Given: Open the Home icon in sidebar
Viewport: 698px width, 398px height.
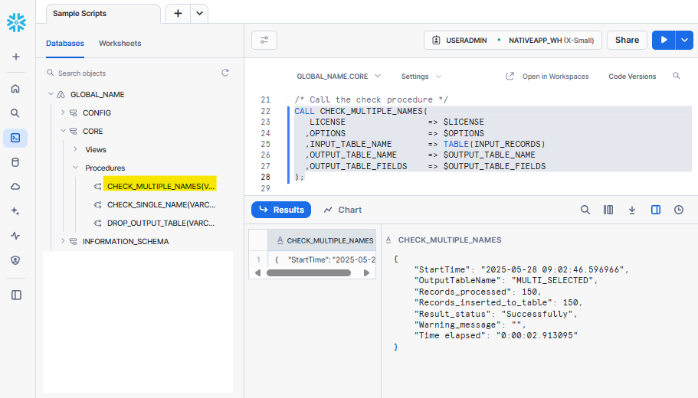Looking at the screenshot, I should coord(15,89).
